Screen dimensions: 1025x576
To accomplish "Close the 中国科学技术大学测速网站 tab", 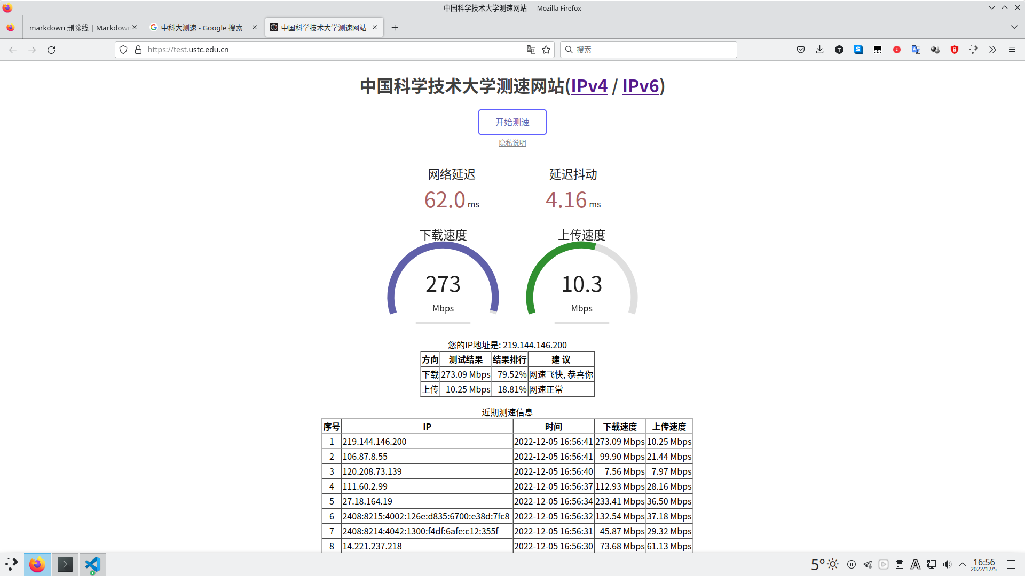I will tap(375, 27).
